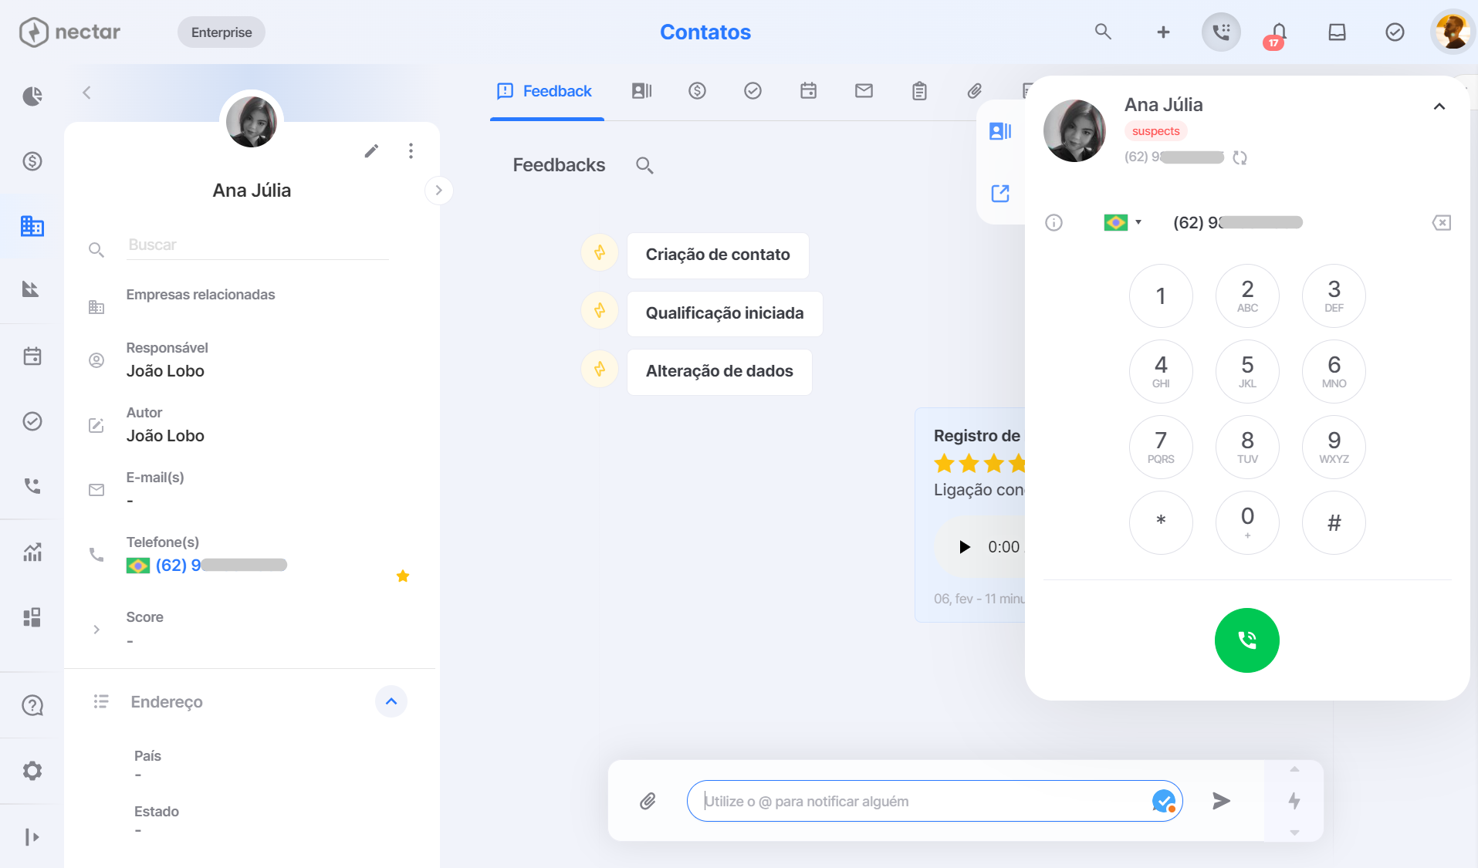
Task: Open settings gear in left sidebar
Action: (x=32, y=770)
